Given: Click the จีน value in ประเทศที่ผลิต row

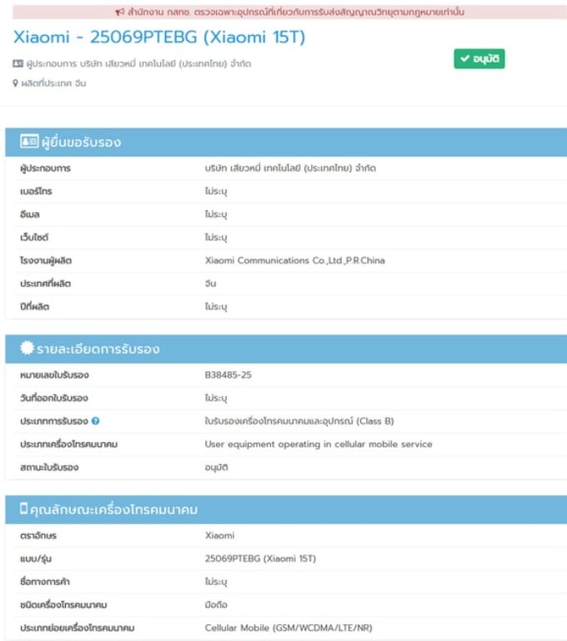Looking at the screenshot, I should (210, 283).
